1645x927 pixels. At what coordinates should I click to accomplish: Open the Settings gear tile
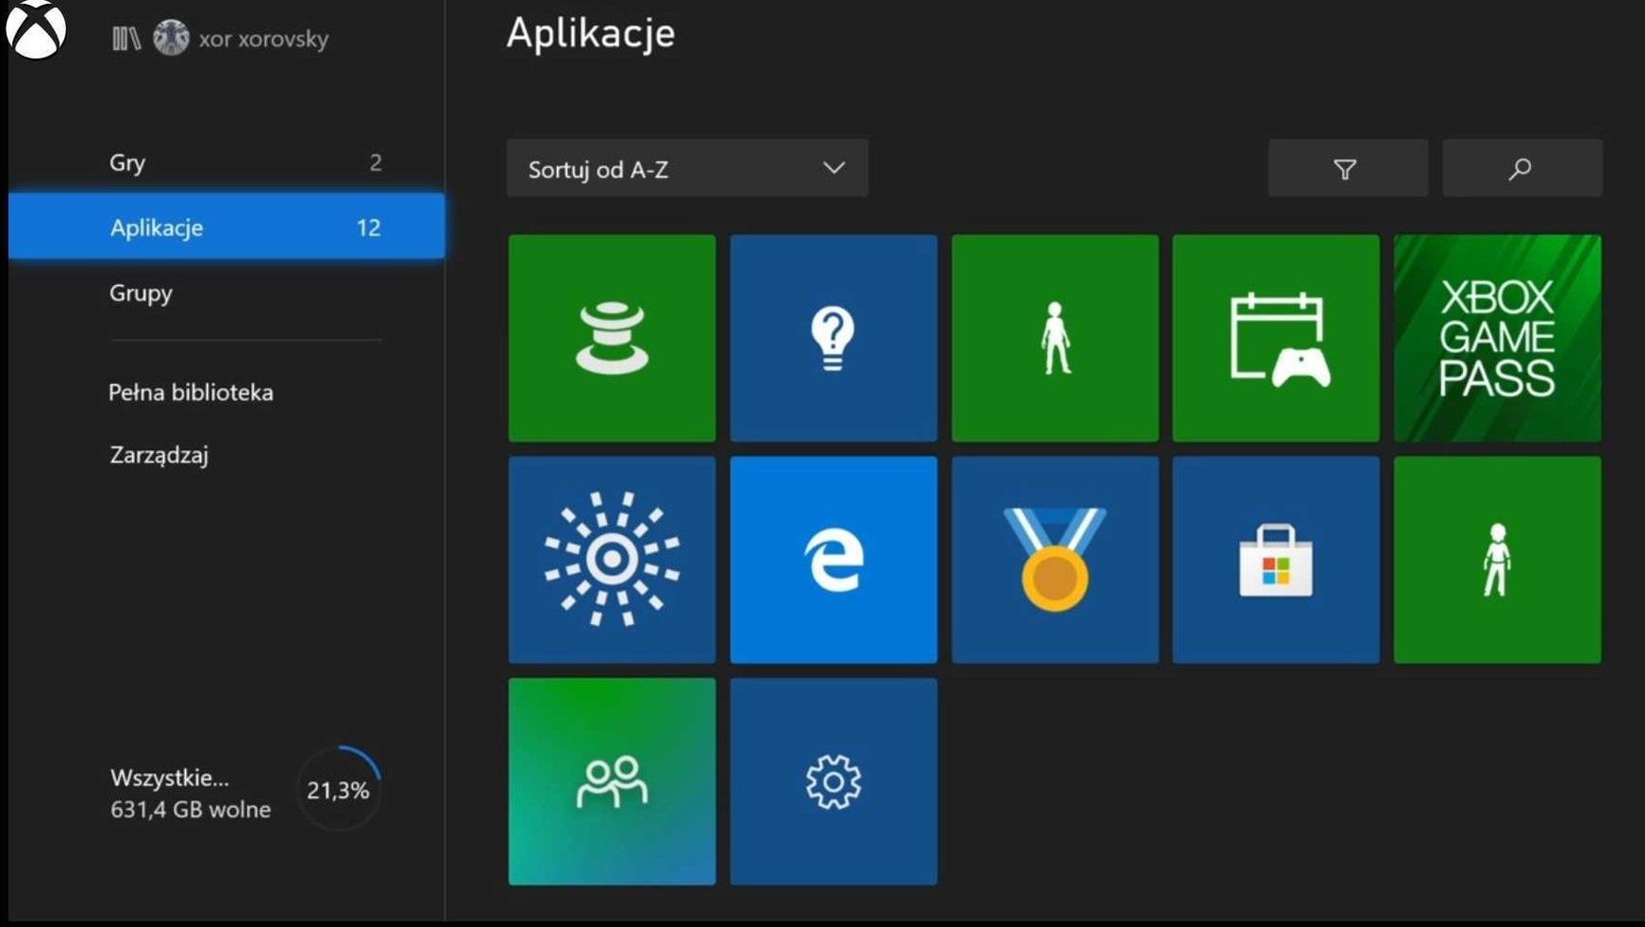click(x=833, y=782)
